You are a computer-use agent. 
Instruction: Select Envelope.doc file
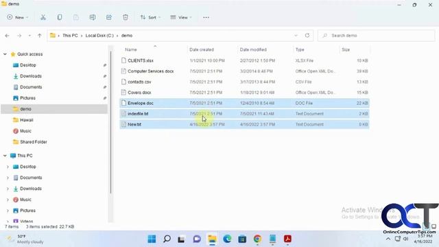pos(244,103)
